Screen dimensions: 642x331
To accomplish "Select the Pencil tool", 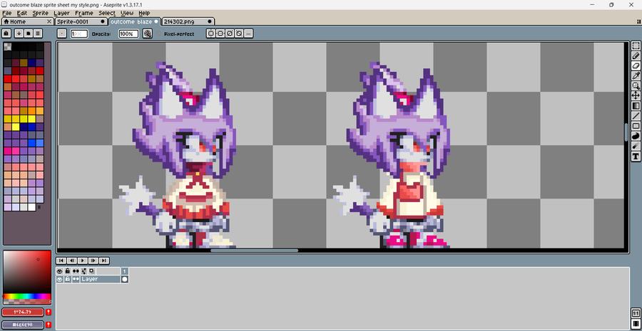I will tap(636, 56).
